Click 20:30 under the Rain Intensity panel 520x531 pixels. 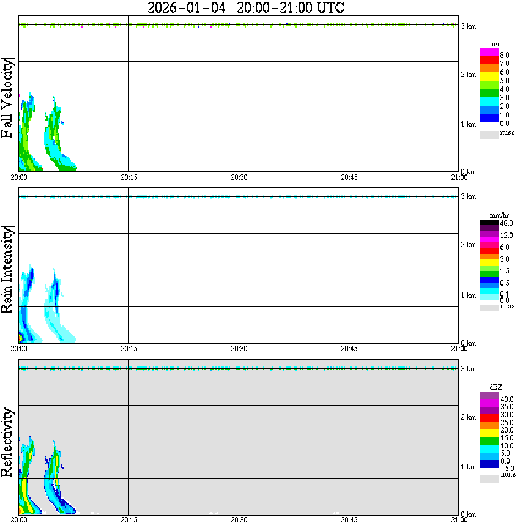click(239, 349)
